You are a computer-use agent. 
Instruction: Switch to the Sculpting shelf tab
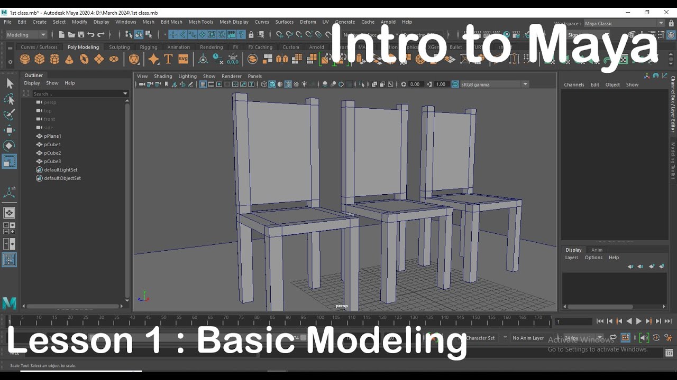(120, 47)
